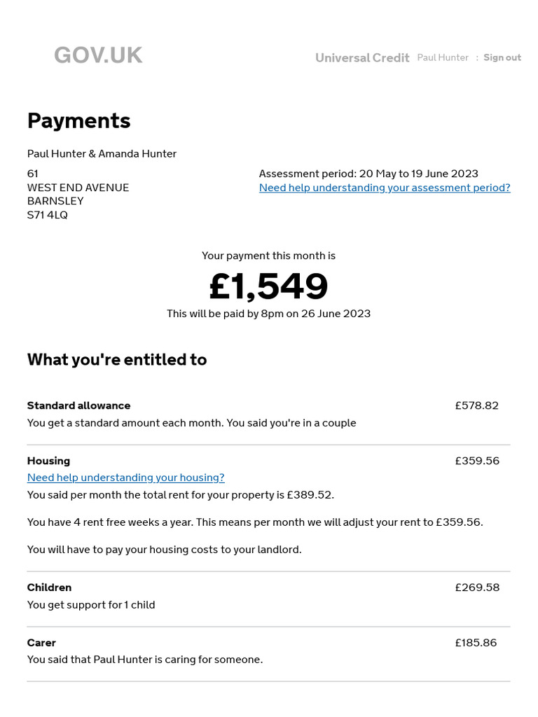Viewport: 538px width, 717px height.
Task: Click the "What you're entitled to" heading
Action: pyautogui.click(x=117, y=360)
